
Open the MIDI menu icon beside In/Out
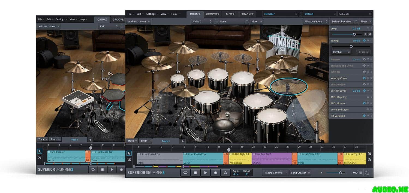point(360,173)
